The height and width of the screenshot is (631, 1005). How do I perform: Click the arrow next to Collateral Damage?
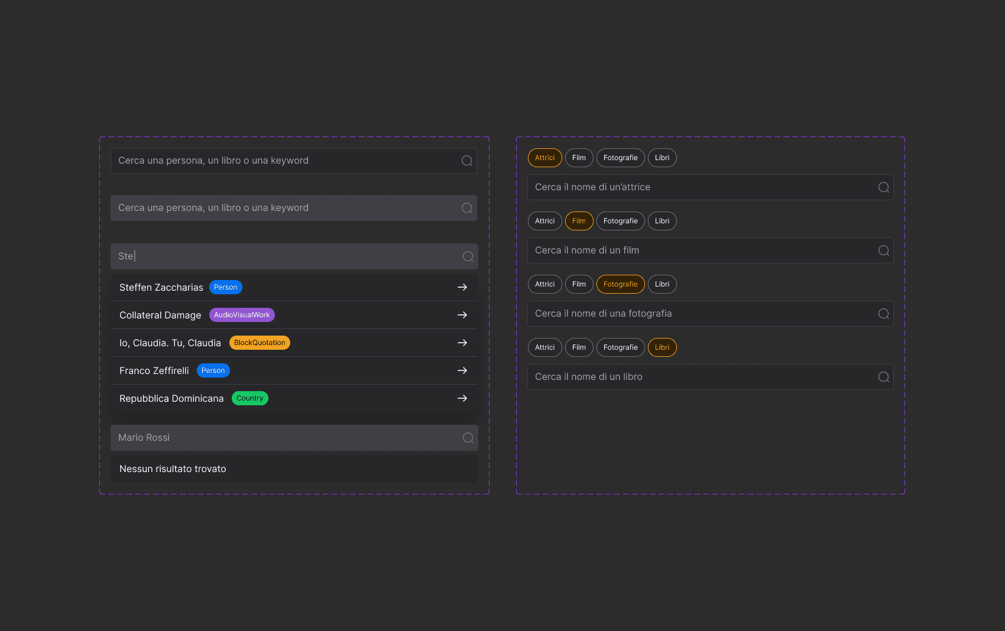tap(462, 315)
